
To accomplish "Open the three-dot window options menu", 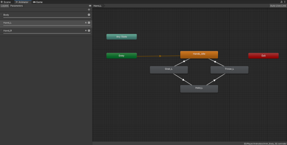I will (x=285, y=2).
